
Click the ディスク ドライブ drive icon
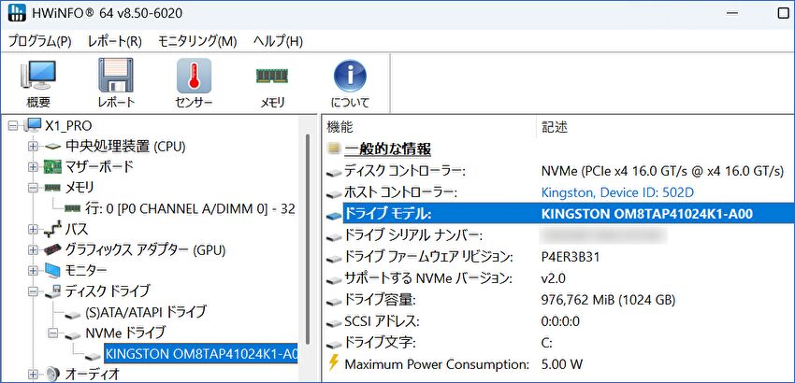click(x=52, y=291)
